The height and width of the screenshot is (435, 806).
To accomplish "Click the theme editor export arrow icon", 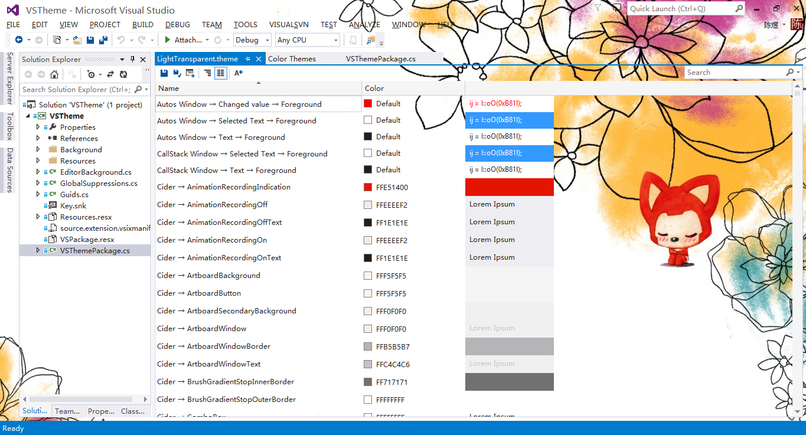I will 190,73.
